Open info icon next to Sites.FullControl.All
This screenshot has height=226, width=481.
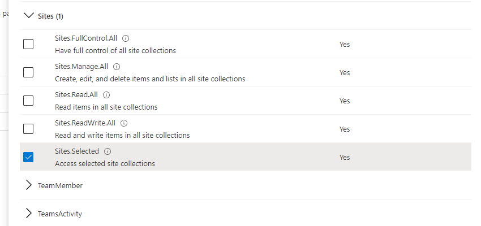click(126, 38)
